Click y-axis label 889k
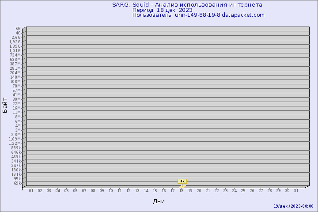318x212 pixels. pyautogui.click(x=16, y=148)
